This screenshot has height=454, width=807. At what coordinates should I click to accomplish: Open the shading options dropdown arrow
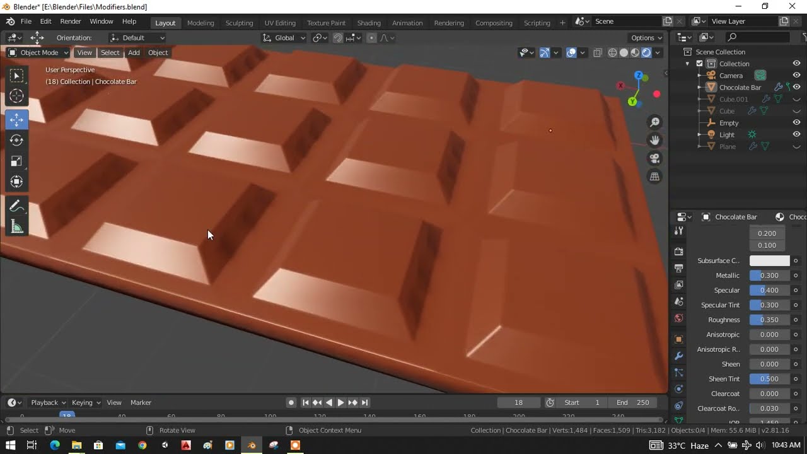pyautogui.click(x=658, y=53)
